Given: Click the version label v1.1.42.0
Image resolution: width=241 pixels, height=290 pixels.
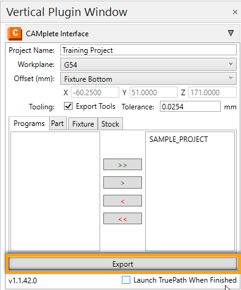Looking at the screenshot, I should click(23, 281).
